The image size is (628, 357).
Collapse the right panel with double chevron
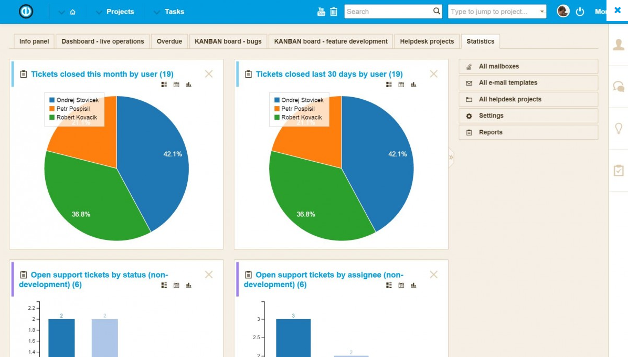[451, 157]
